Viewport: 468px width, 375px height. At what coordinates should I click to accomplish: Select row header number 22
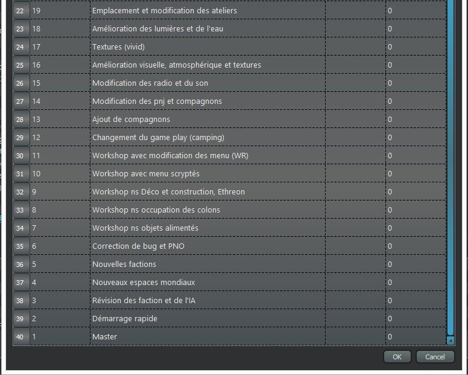click(21, 11)
